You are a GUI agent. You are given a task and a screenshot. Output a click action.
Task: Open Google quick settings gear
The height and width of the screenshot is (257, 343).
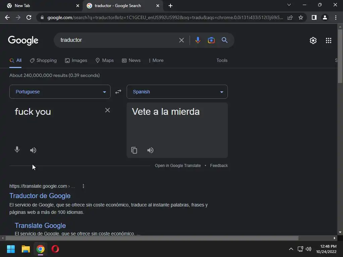point(313,40)
